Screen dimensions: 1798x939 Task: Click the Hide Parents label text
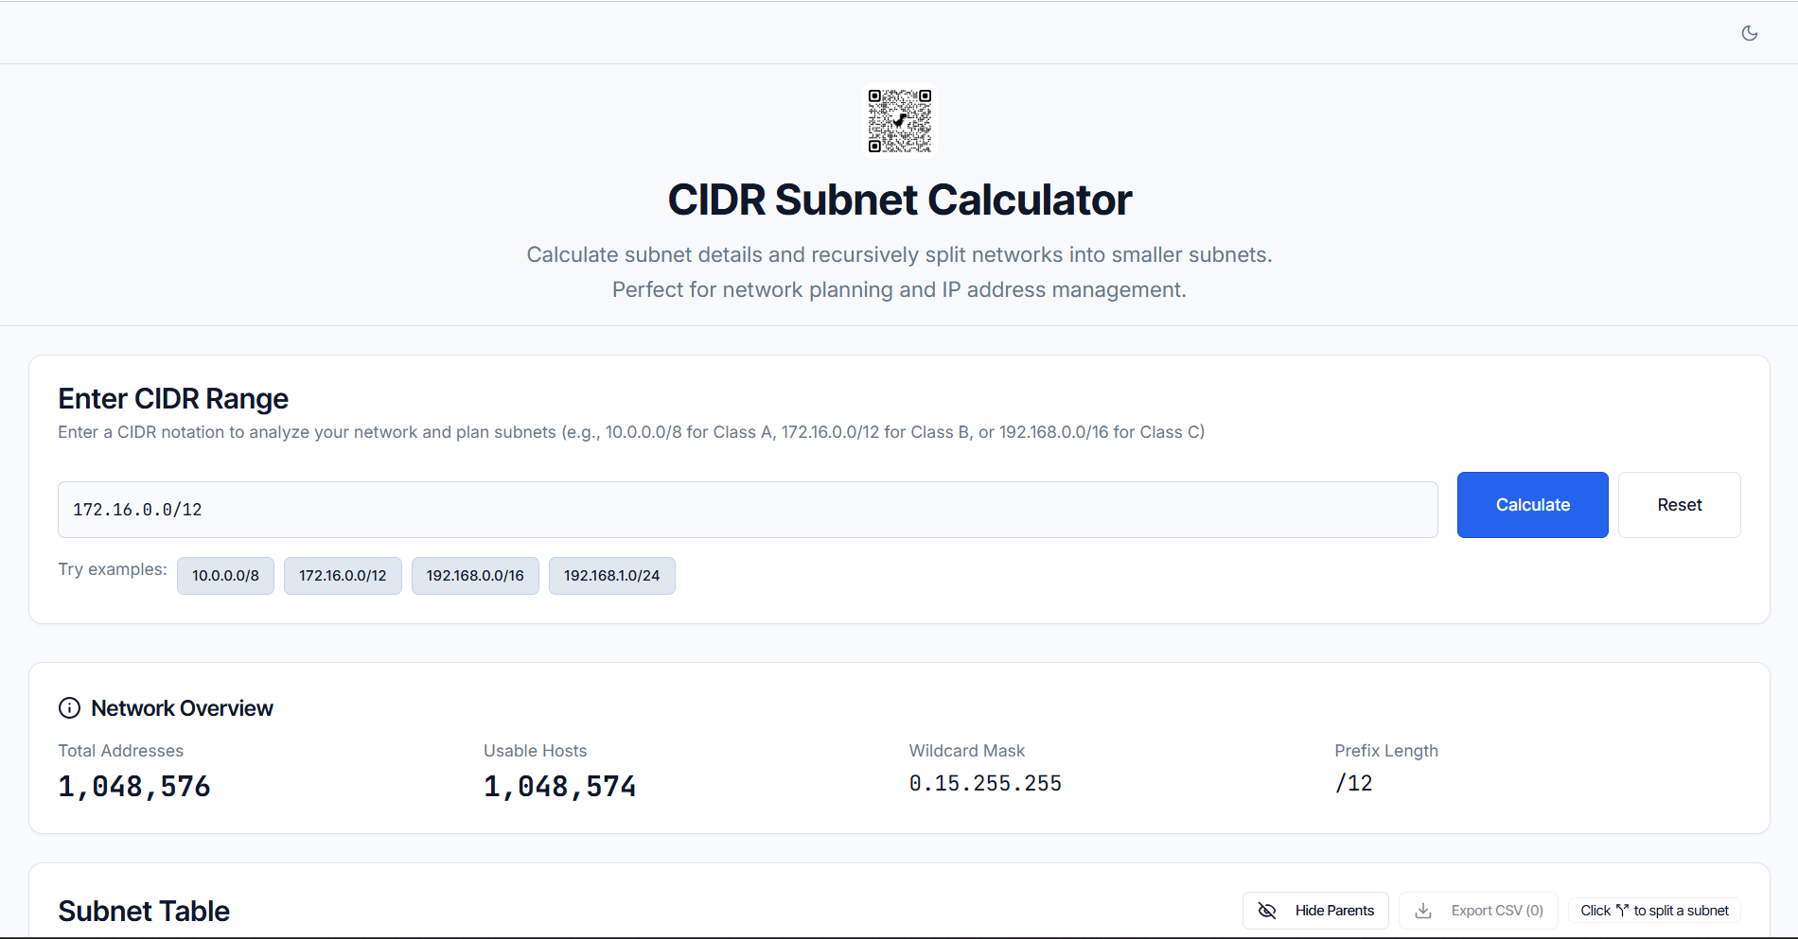click(1334, 911)
